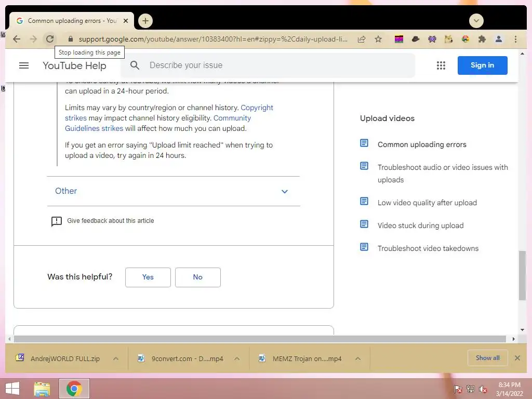This screenshot has width=532, height=399.
Task: Open the clock showing 8:34 PM
Action: pyautogui.click(x=509, y=389)
